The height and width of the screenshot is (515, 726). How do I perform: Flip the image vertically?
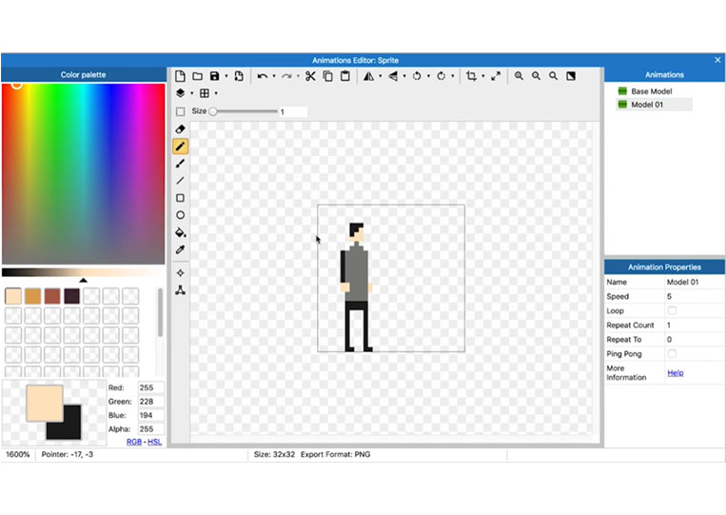pos(393,76)
